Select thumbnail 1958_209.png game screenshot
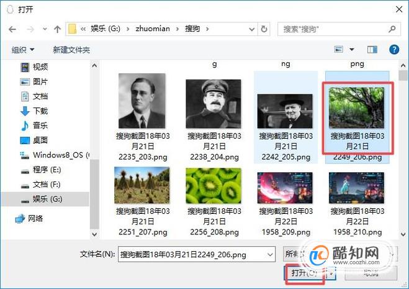Image resolution: width=409 pixels, height=289 pixels. 285,188
